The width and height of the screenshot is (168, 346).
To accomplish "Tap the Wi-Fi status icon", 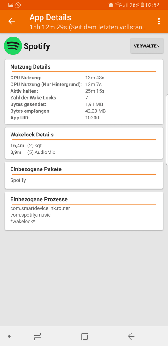I will [118, 5].
